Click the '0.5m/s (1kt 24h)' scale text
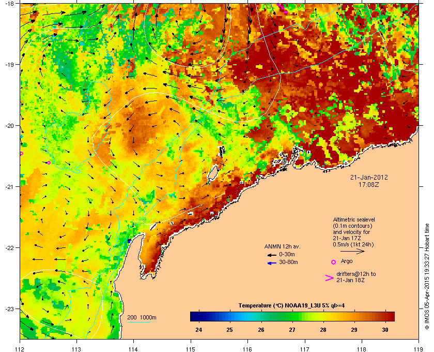This screenshot has width=434, height=352. click(353, 245)
